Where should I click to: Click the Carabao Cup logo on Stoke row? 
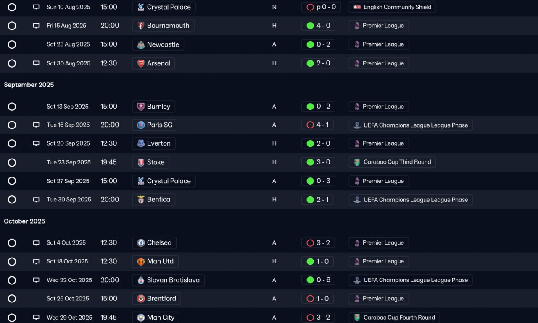tap(357, 162)
